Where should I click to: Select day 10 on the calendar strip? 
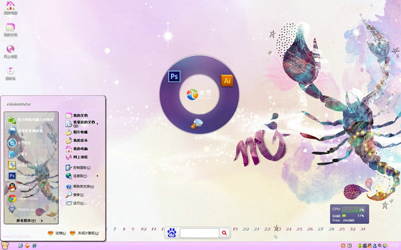point(144,229)
